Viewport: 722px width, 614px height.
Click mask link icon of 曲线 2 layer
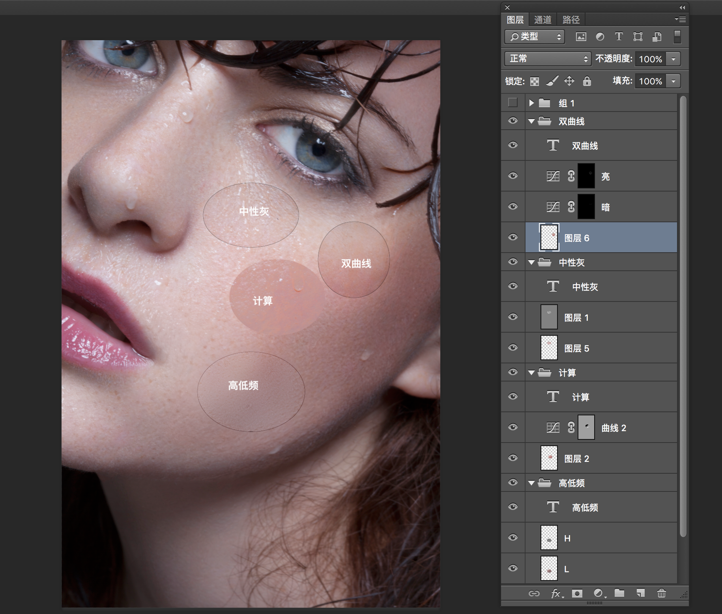pyautogui.click(x=571, y=427)
